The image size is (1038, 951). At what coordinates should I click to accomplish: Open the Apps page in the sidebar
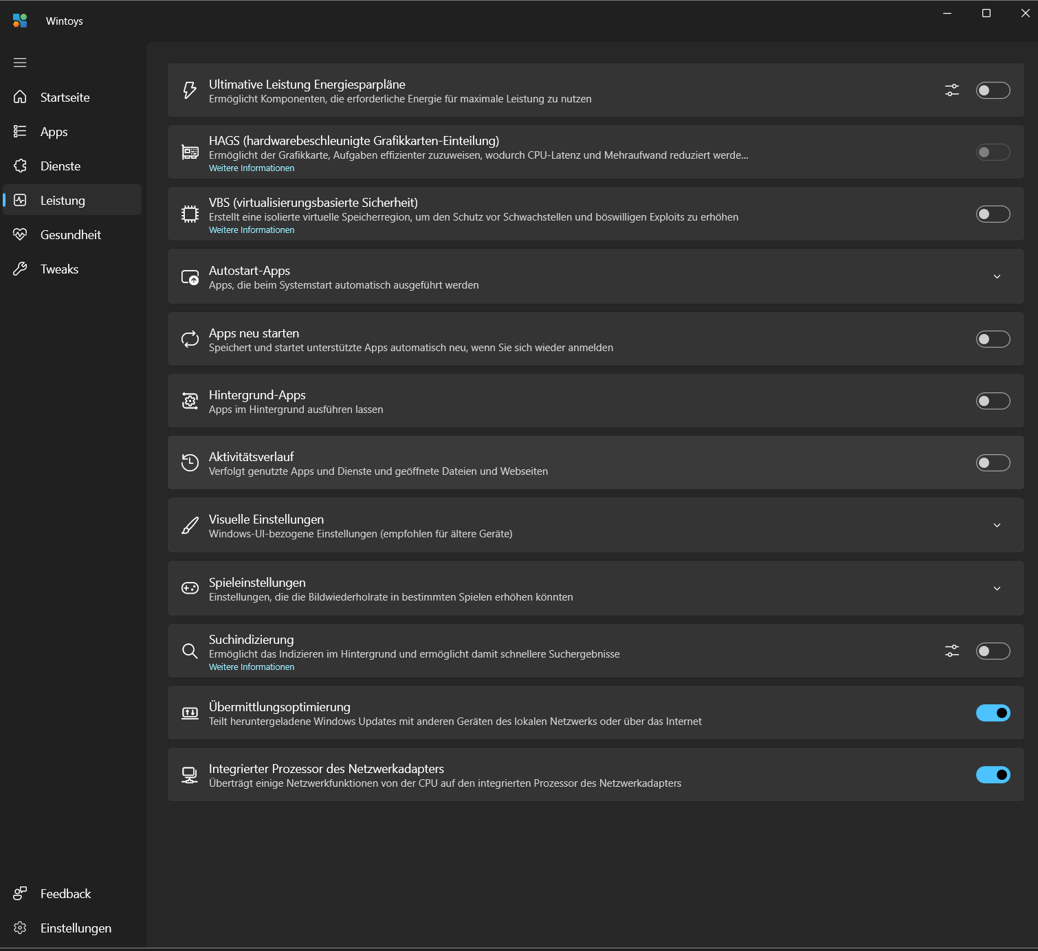(x=54, y=132)
